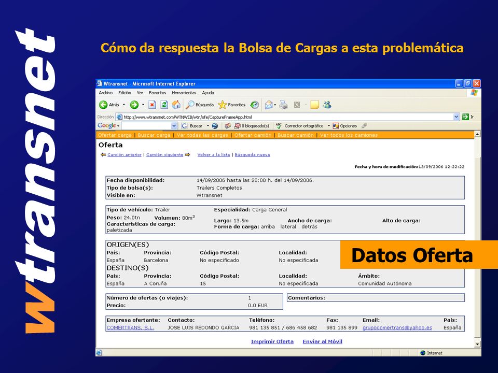Image resolution: width=498 pixels, height=373 pixels.
Task: Click the contact name JOSE LUIS REDONDO GARCIA
Action: pyautogui.click(x=203, y=327)
